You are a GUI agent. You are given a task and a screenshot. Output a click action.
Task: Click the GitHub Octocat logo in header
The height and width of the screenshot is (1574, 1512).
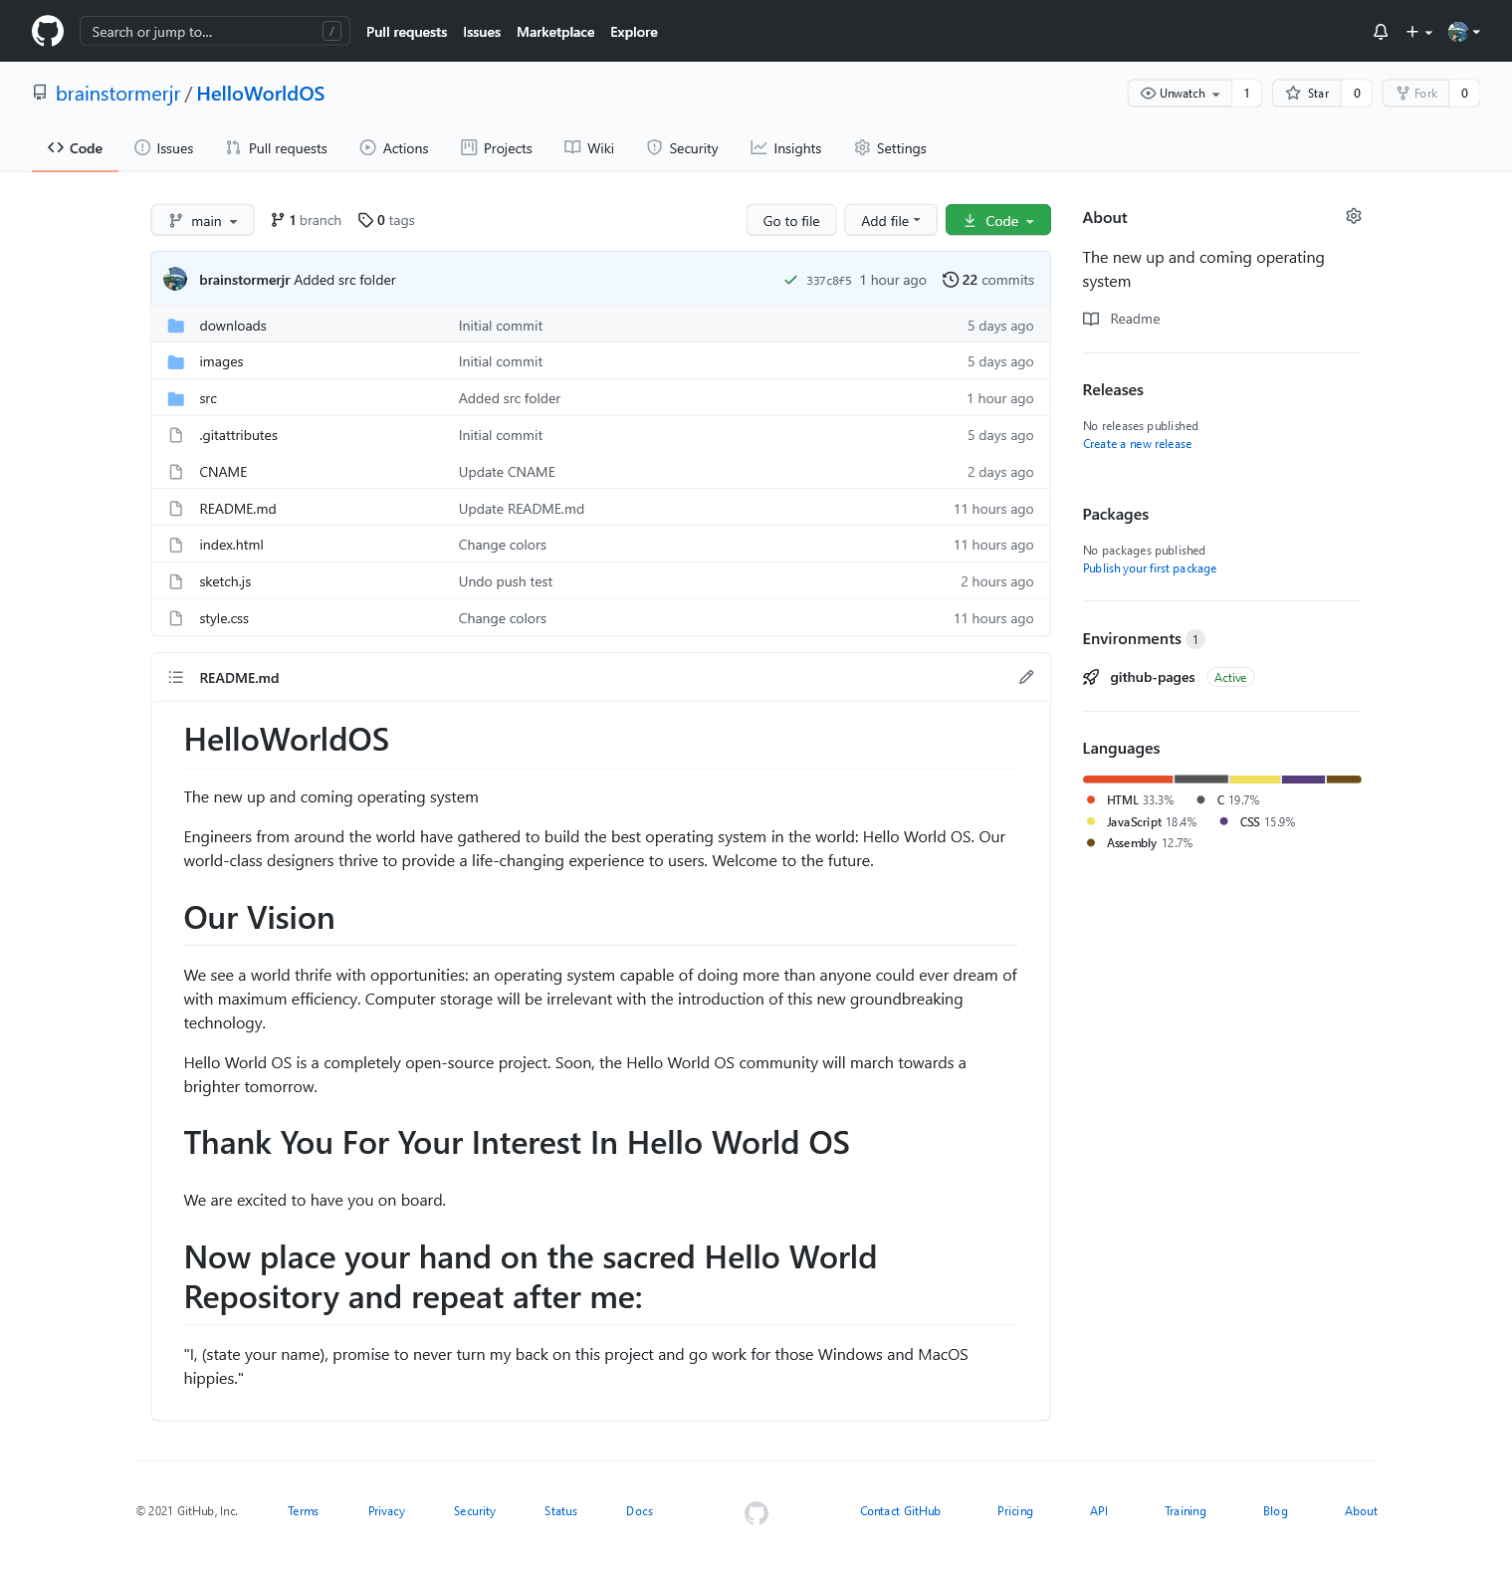(x=48, y=31)
